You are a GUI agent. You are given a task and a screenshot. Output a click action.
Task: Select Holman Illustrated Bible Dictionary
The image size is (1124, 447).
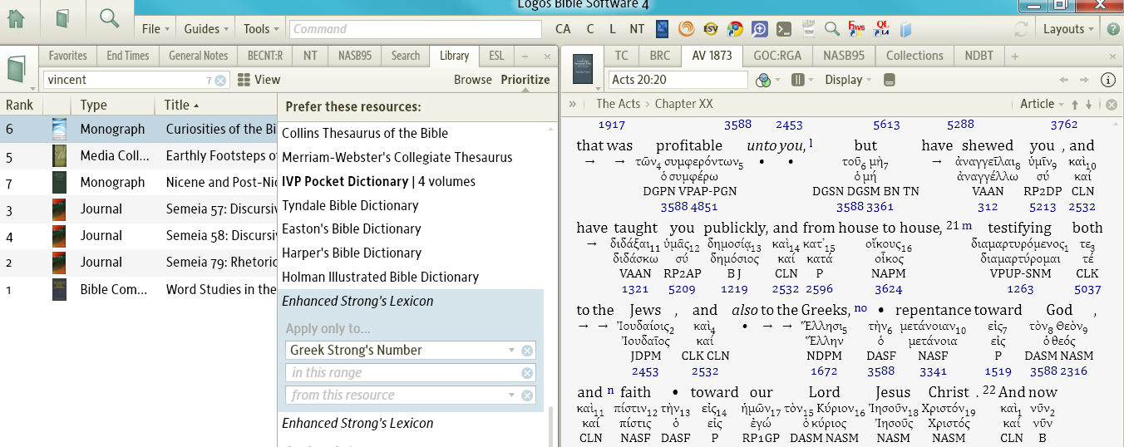(x=381, y=277)
